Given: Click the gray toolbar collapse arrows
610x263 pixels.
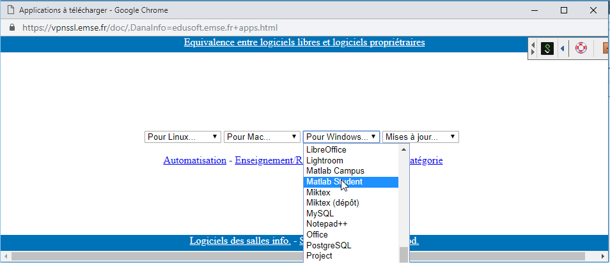Looking at the screenshot, I should point(534,49).
